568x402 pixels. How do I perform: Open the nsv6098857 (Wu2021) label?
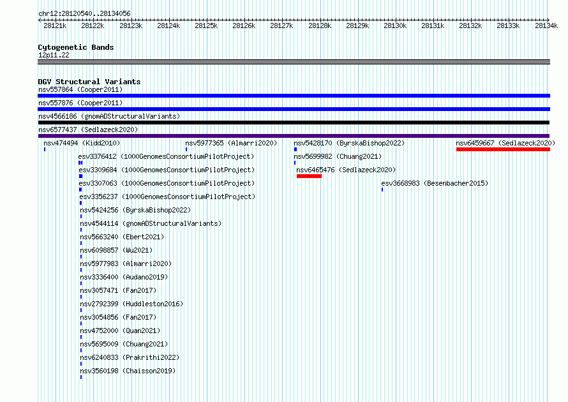tap(116, 250)
